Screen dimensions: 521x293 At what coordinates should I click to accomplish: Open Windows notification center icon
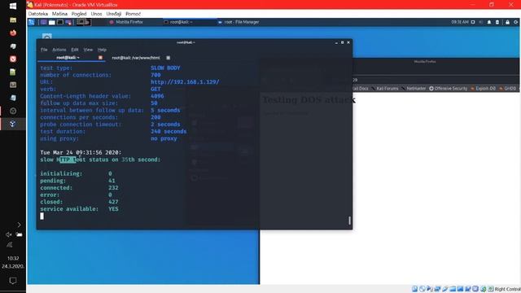coord(13,281)
